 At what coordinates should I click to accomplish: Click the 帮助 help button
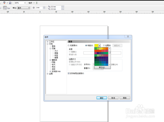[125, 98]
